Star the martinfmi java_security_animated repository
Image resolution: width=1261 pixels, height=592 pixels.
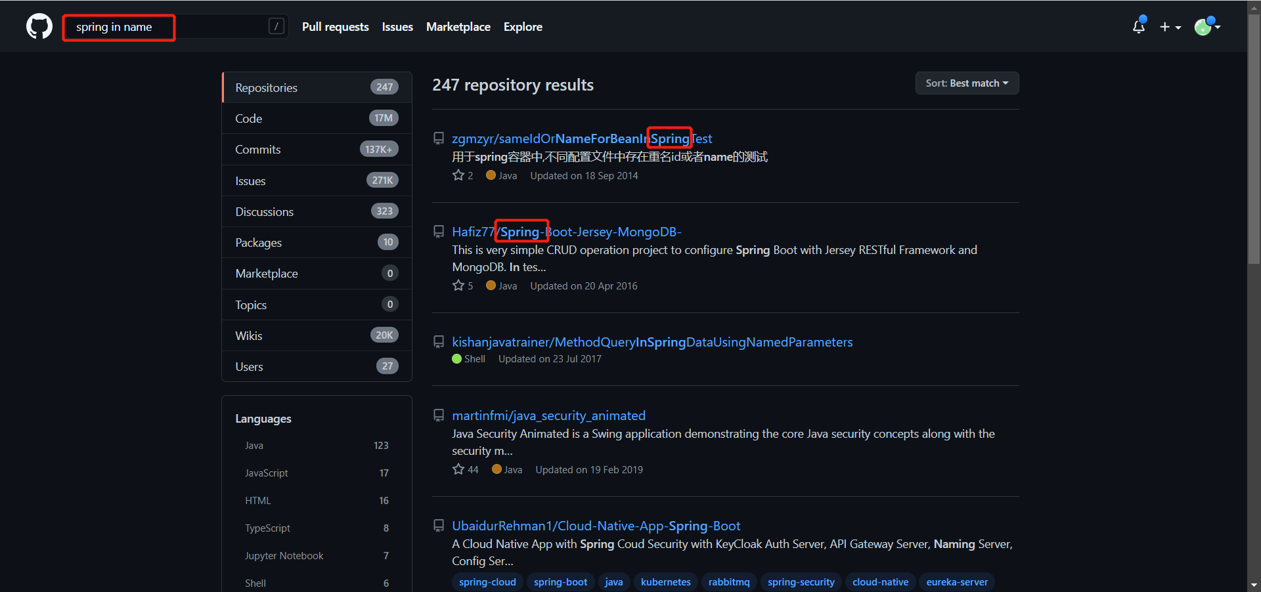click(458, 469)
